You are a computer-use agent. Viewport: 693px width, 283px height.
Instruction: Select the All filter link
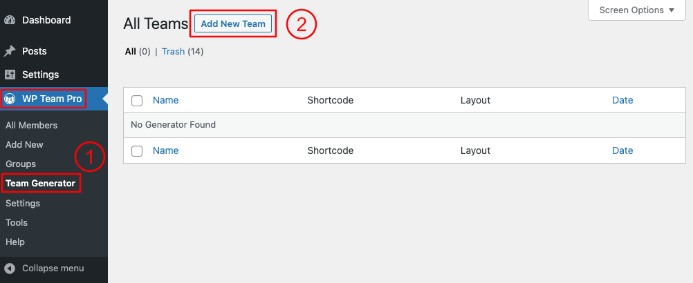tap(131, 52)
